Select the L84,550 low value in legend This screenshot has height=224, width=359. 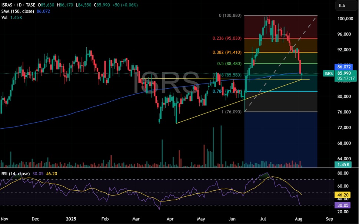tap(83, 5)
